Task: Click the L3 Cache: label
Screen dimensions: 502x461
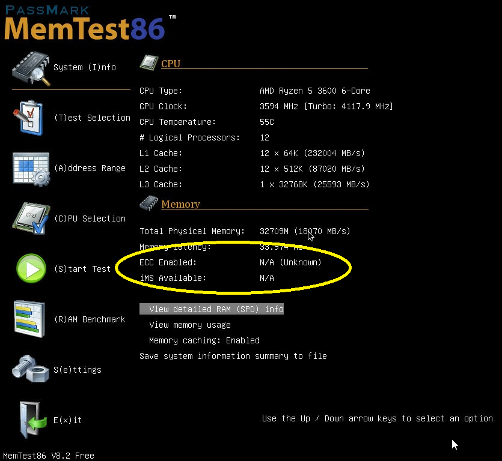Action: click(x=161, y=184)
